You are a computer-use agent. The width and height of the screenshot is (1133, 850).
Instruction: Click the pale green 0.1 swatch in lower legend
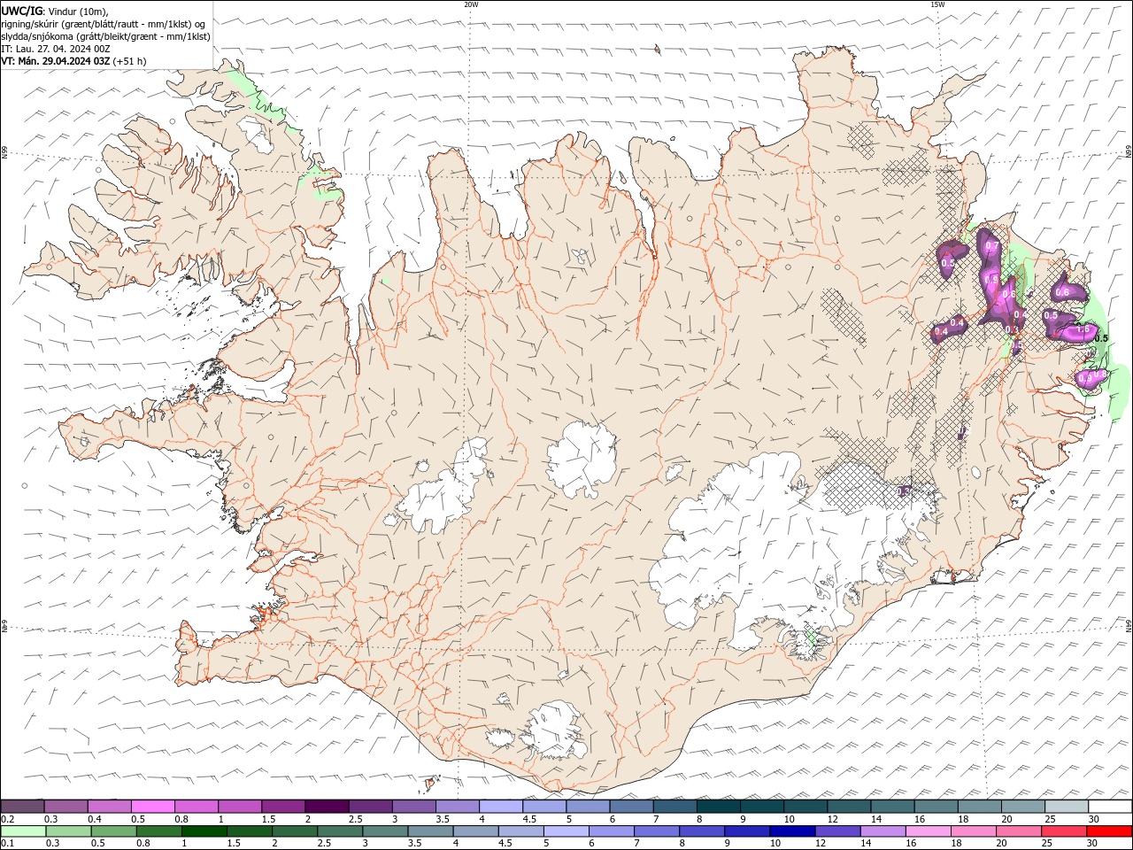tap(24, 831)
